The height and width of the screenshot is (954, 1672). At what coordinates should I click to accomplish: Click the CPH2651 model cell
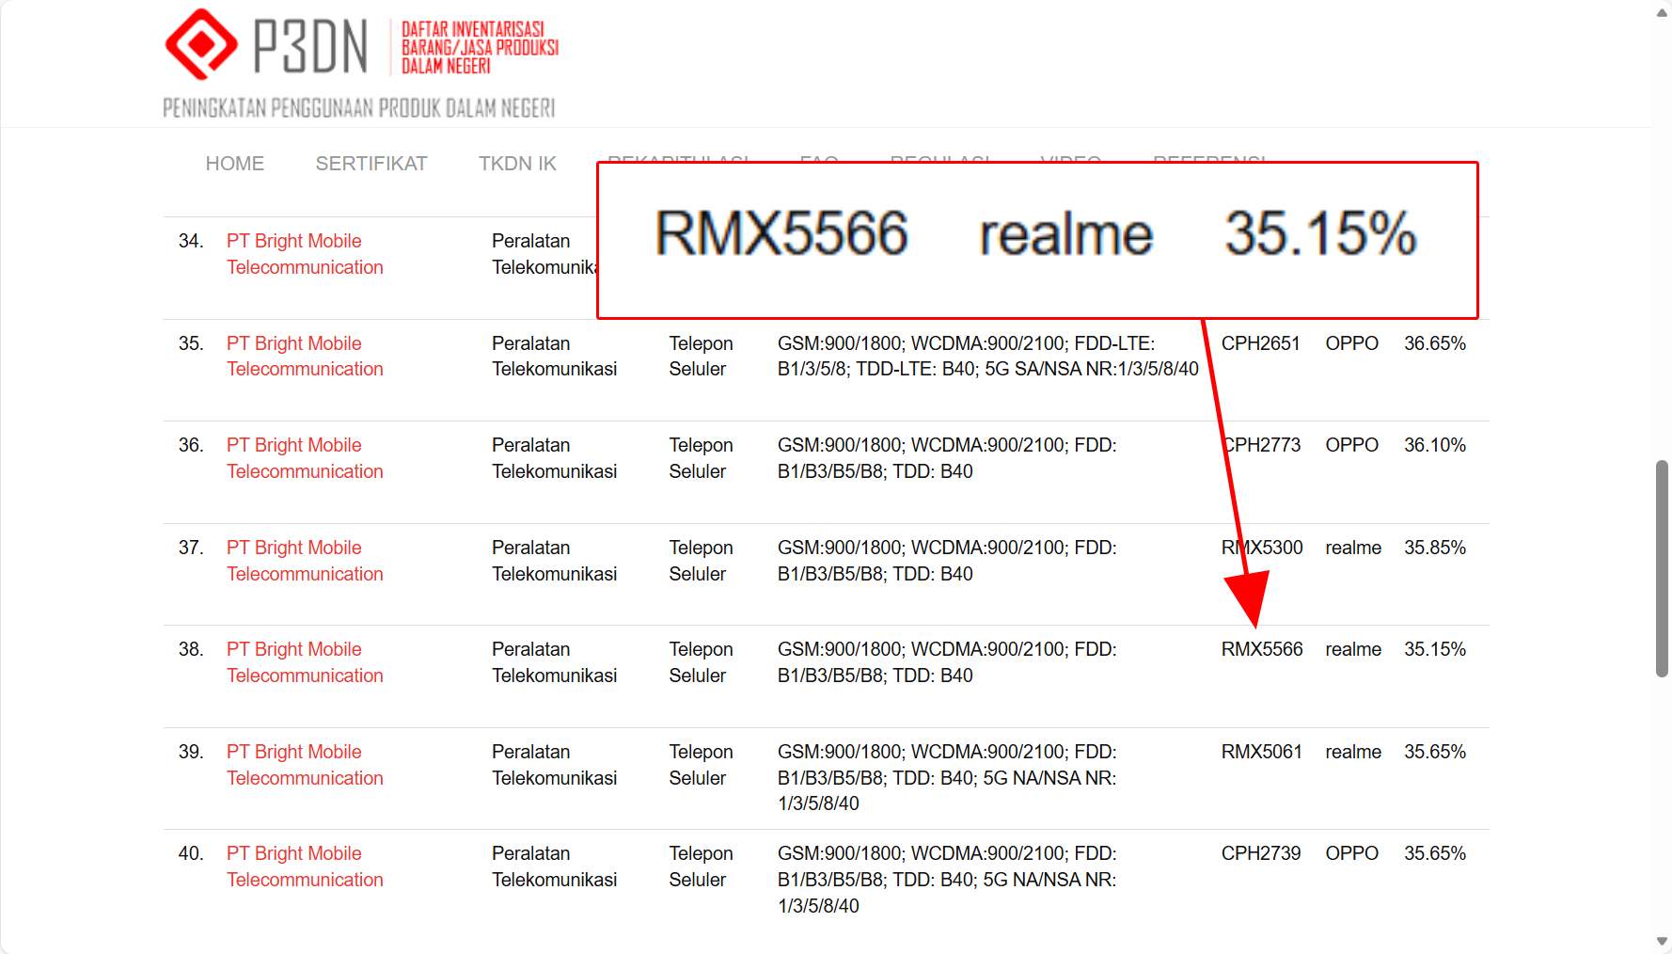coord(1260,343)
